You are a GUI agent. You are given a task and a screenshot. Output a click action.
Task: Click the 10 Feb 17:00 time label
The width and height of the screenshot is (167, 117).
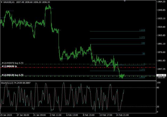[106, 115]
